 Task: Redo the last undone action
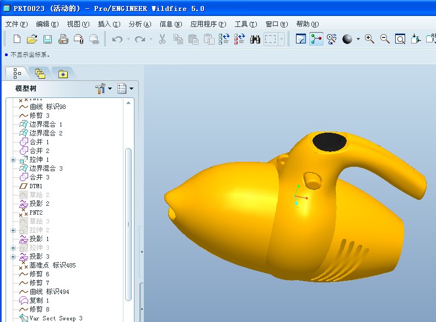point(140,39)
